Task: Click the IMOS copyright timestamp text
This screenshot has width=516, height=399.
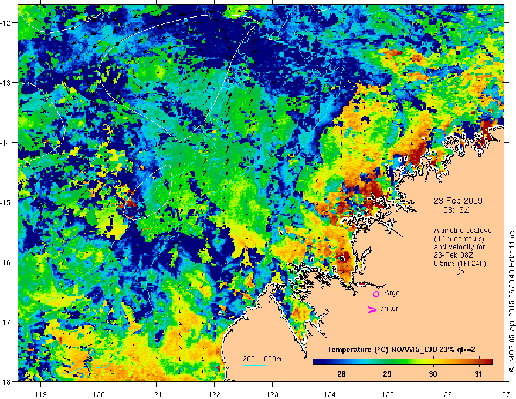Action: click(512, 302)
